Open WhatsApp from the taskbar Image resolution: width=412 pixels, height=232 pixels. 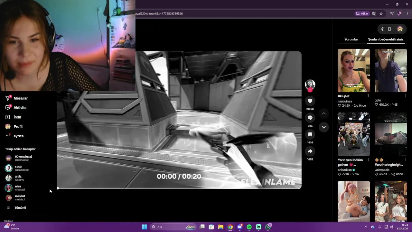(268, 227)
